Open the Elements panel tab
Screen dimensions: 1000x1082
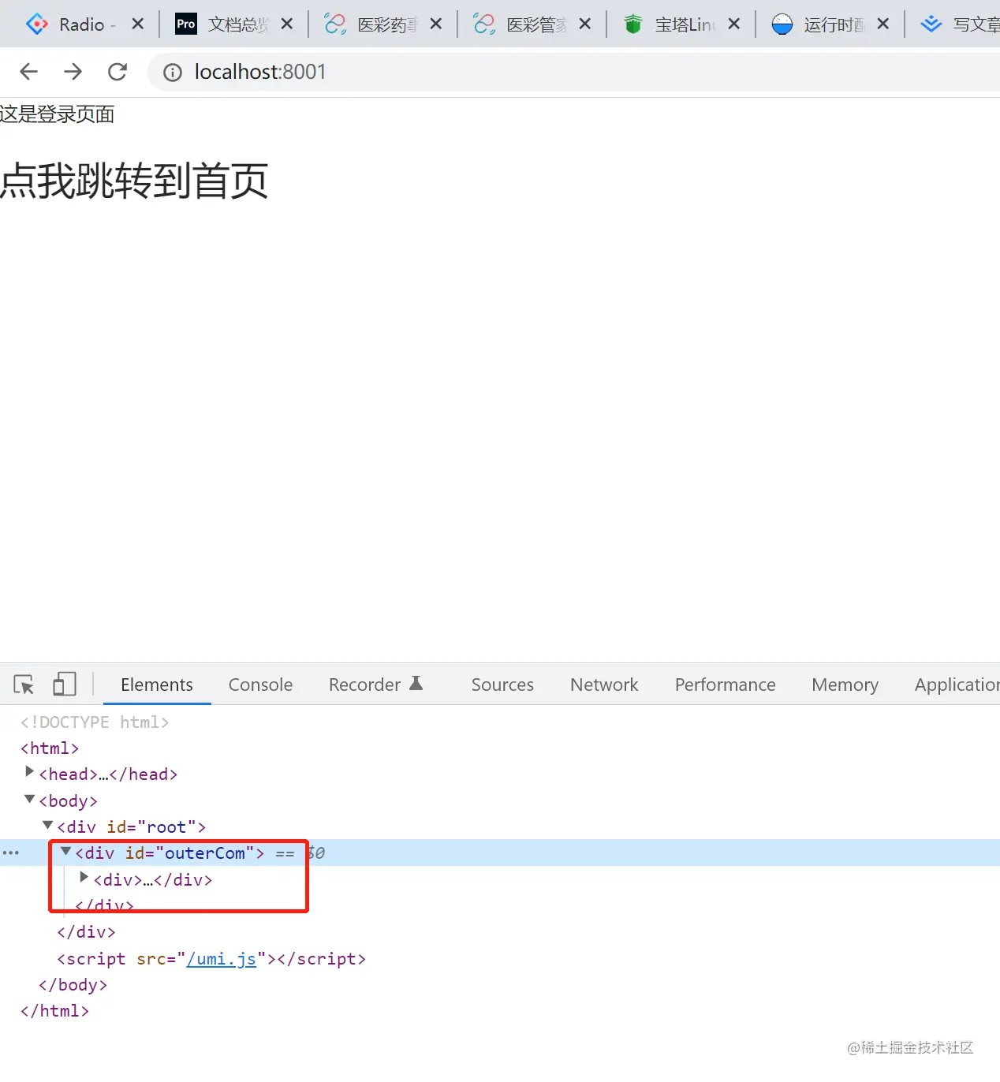click(157, 685)
